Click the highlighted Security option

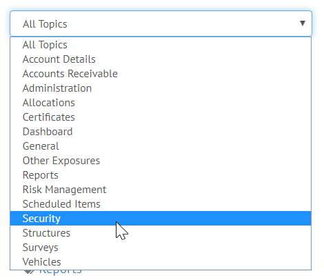(161, 219)
